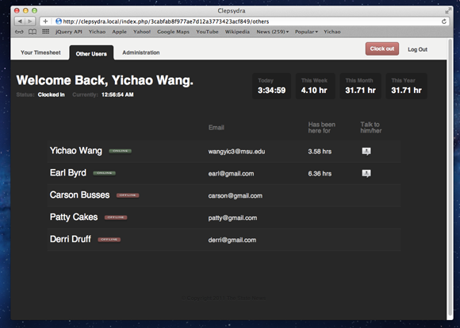Screen dimensions: 460x328
Task: Add bookmark with the plus button
Action: tap(45, 21)
